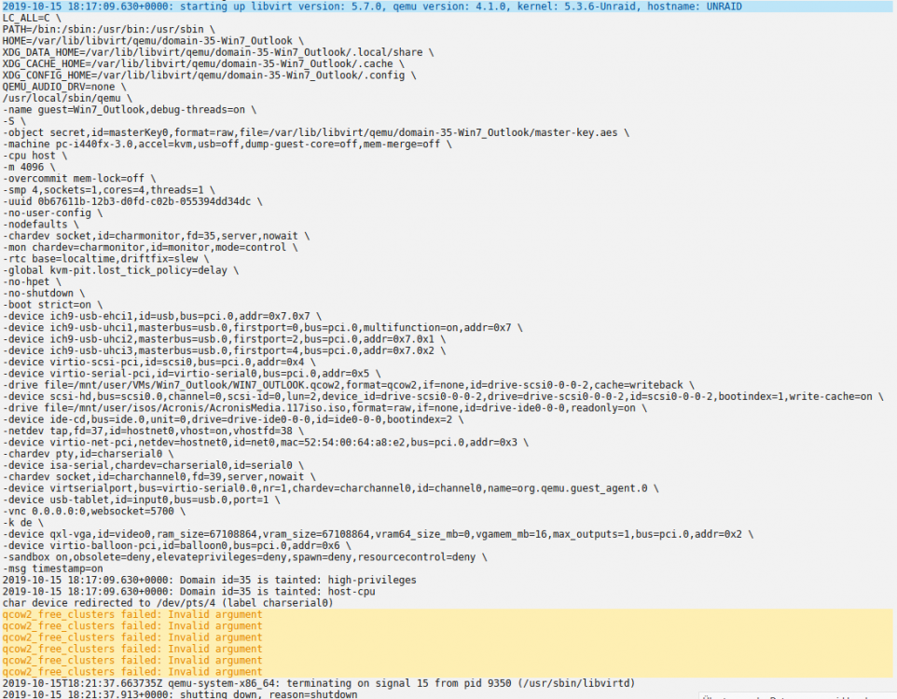Click the -vnc 0.0.0.0:0,websocket=5700 line

tap(94, 510)
